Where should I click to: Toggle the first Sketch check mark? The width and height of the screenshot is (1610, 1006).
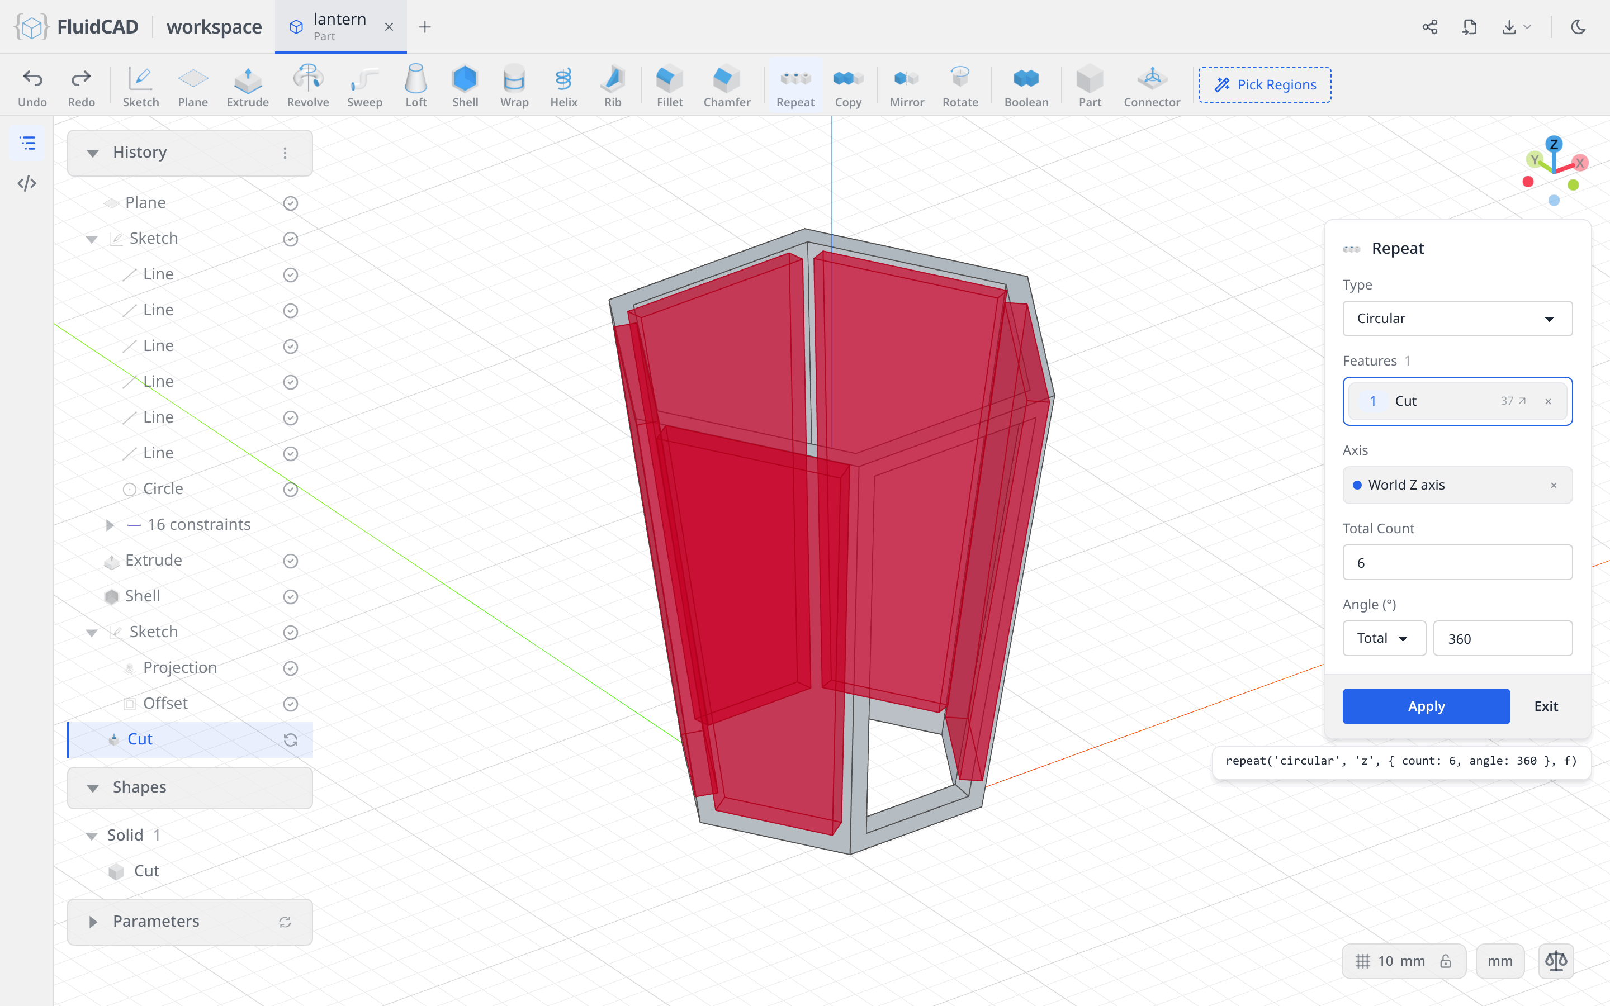pos(290,239)
